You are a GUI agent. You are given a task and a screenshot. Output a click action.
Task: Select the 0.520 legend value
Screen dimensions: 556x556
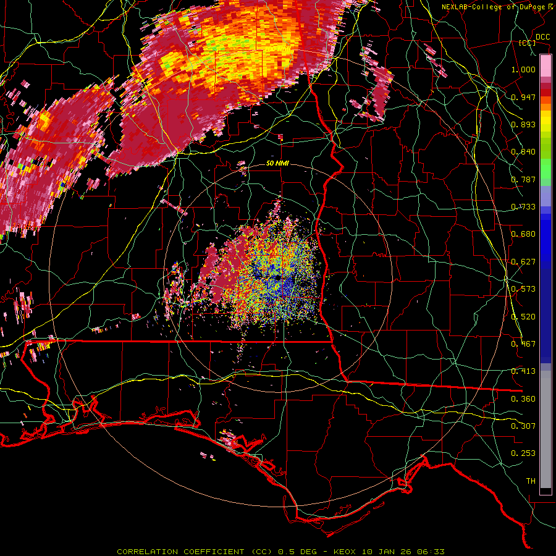[x=523, y=317]
